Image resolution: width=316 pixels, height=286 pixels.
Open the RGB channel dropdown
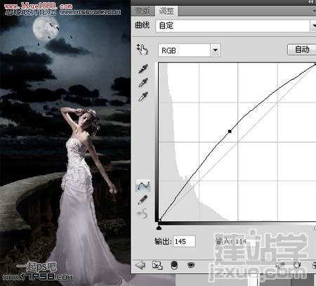(189, 50)
